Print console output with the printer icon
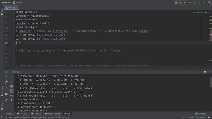The width and height of the screenshot is (212, 119). 12,96
